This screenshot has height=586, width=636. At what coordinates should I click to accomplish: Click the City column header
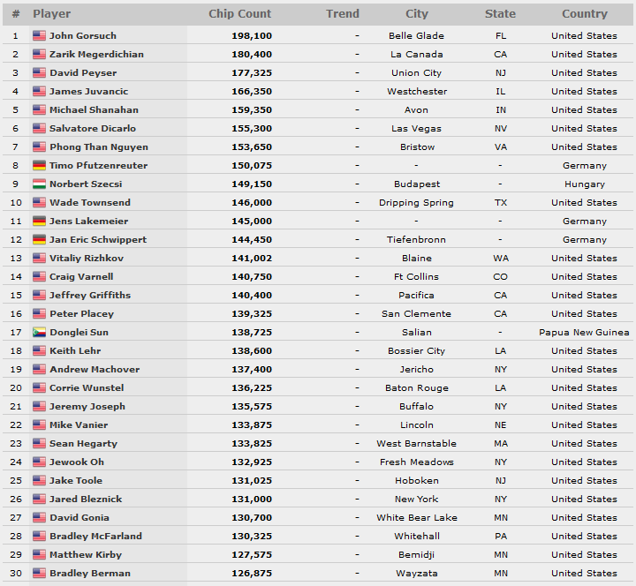(417, 14)
